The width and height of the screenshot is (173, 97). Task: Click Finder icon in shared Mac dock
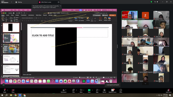coord(6,81)
